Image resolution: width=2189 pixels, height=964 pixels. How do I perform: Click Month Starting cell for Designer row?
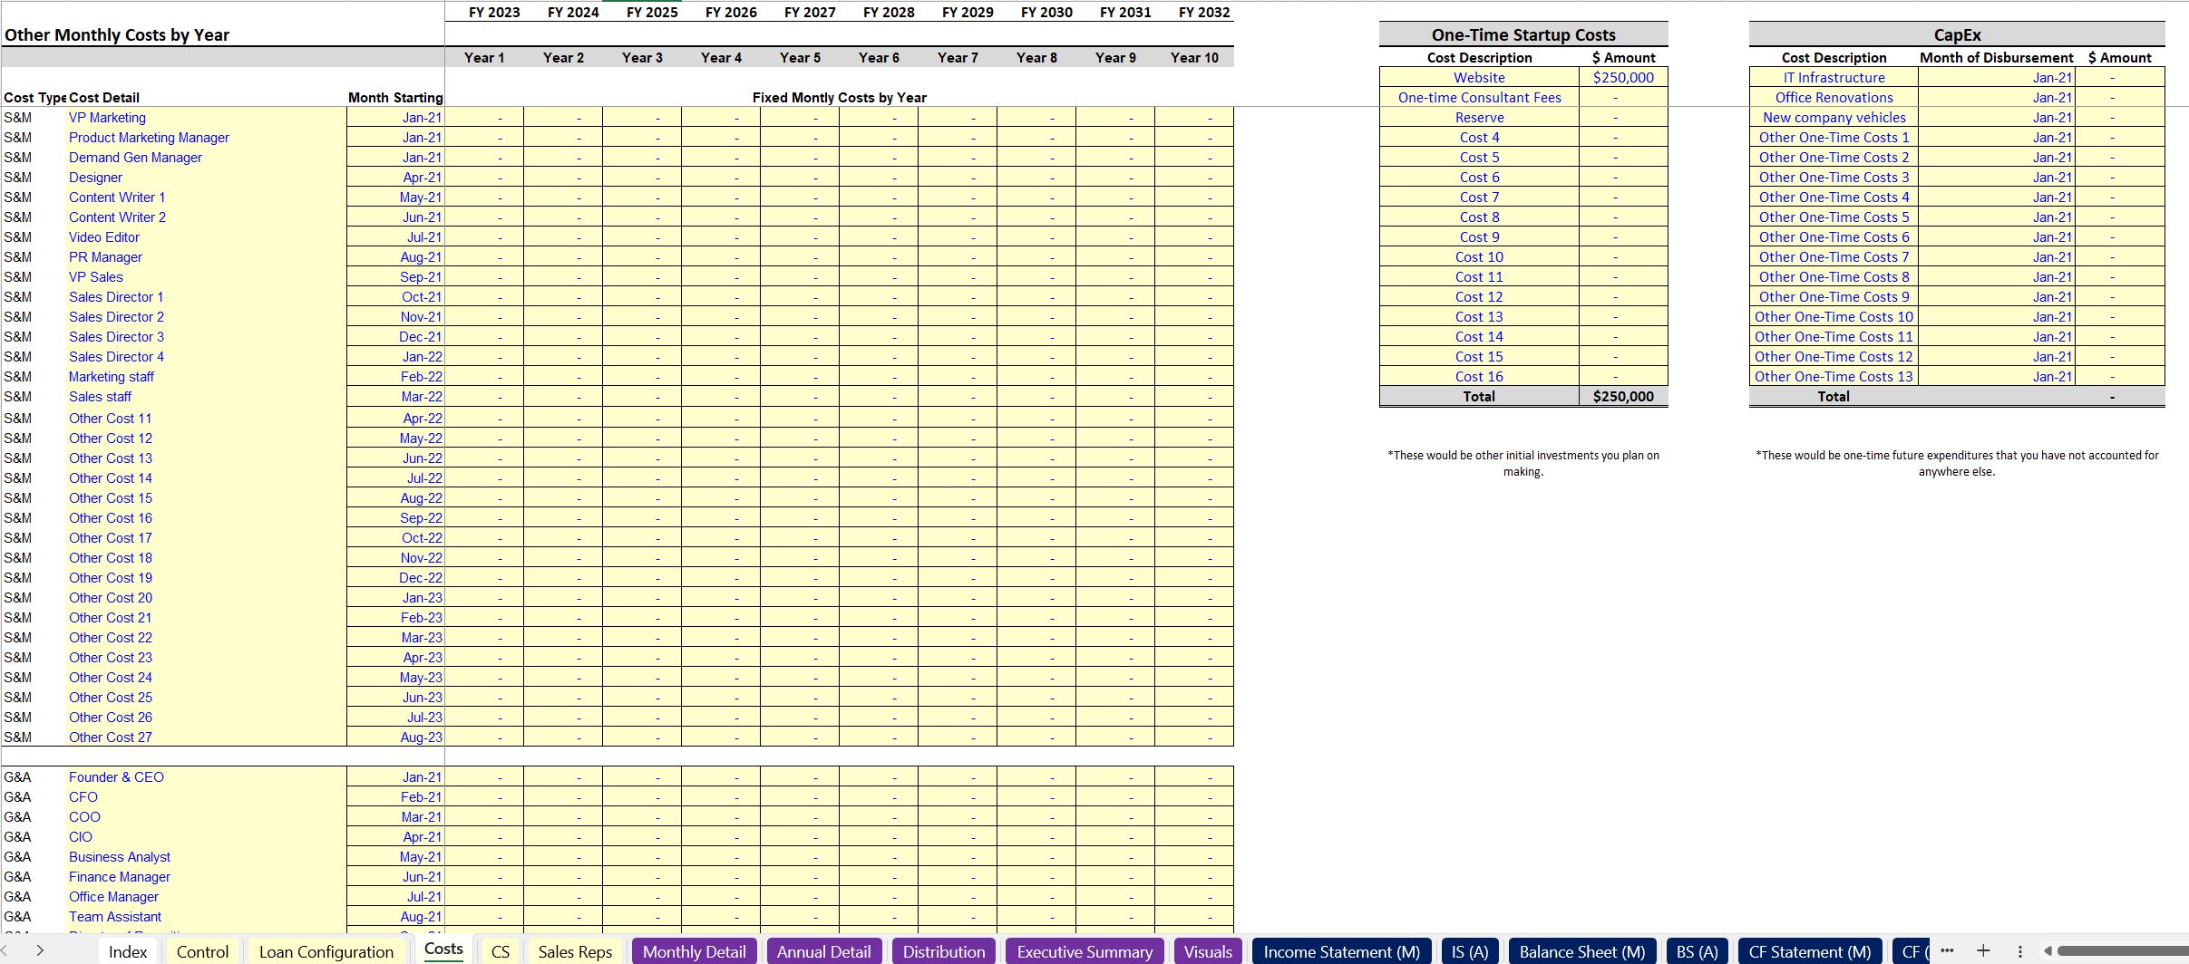(395, 178)
